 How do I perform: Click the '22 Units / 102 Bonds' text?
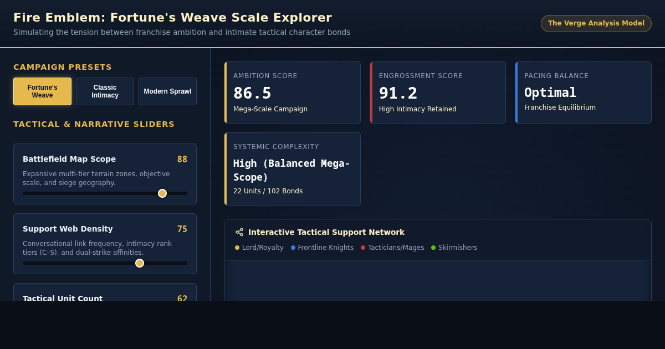pyautogui.click(x=268, y=191)
